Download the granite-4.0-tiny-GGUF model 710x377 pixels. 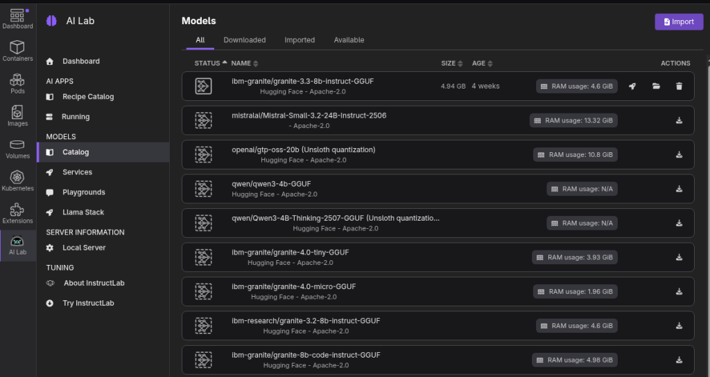[679, 257]
